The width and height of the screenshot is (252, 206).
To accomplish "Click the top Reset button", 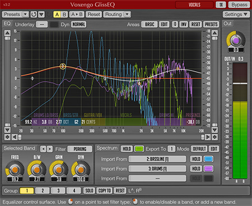I will [94, 15].
